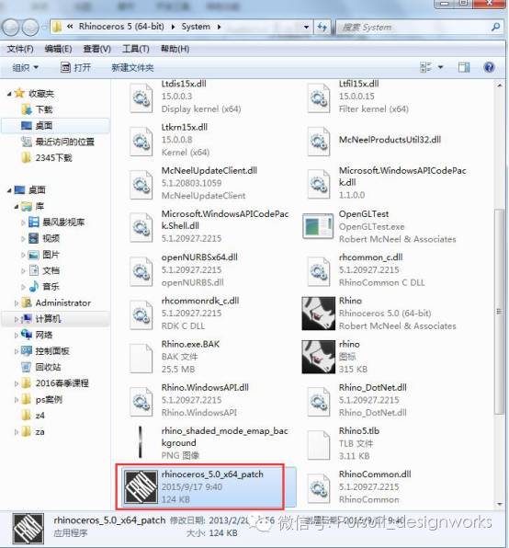Collapse the 库 tree node
509x548 pixels.
[x=17, y=207]
